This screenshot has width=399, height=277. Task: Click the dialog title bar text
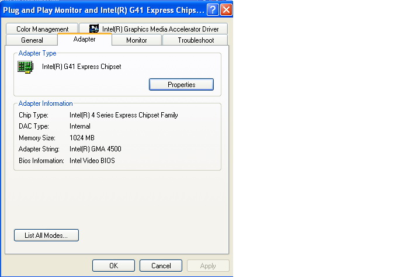104,9
